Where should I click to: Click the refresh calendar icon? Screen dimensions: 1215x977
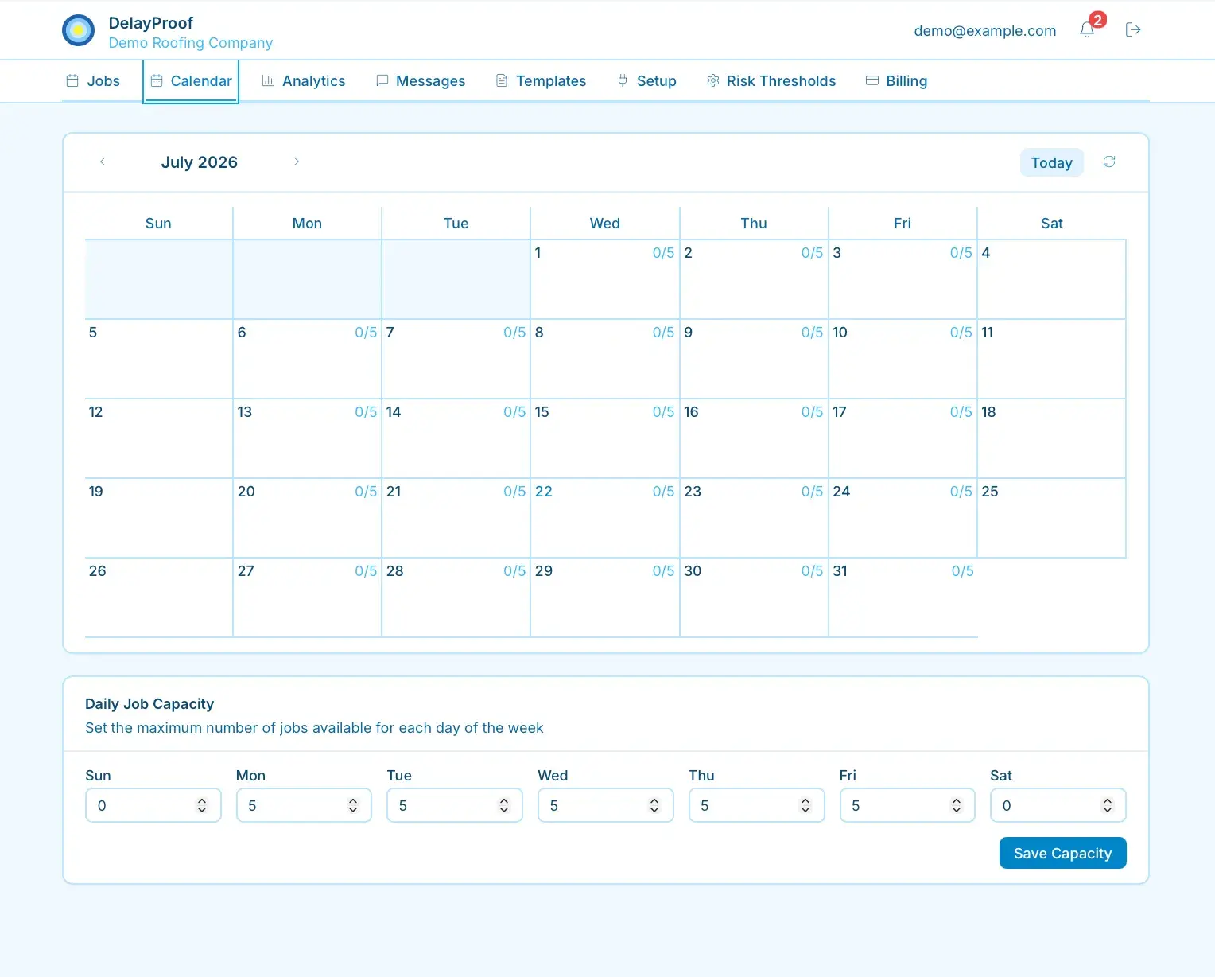[1109, 162]
